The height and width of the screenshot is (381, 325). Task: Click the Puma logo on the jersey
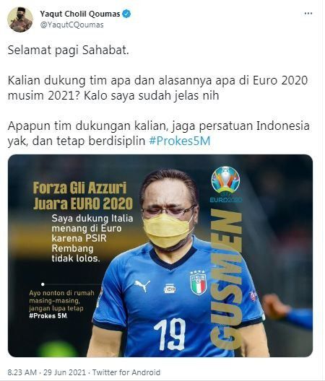tap(142, 286)
